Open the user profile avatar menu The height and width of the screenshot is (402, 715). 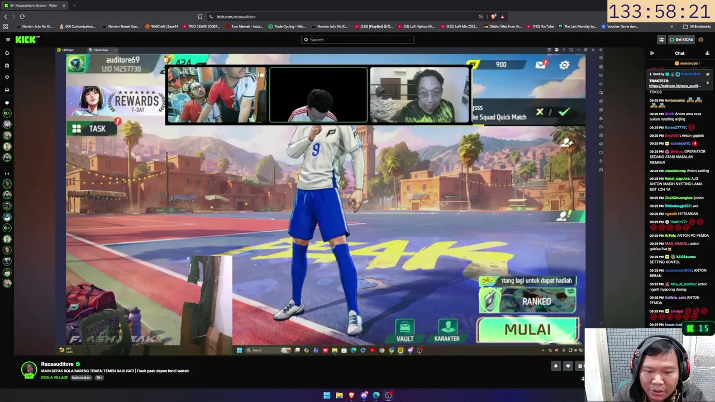click(x=701, y=40)
